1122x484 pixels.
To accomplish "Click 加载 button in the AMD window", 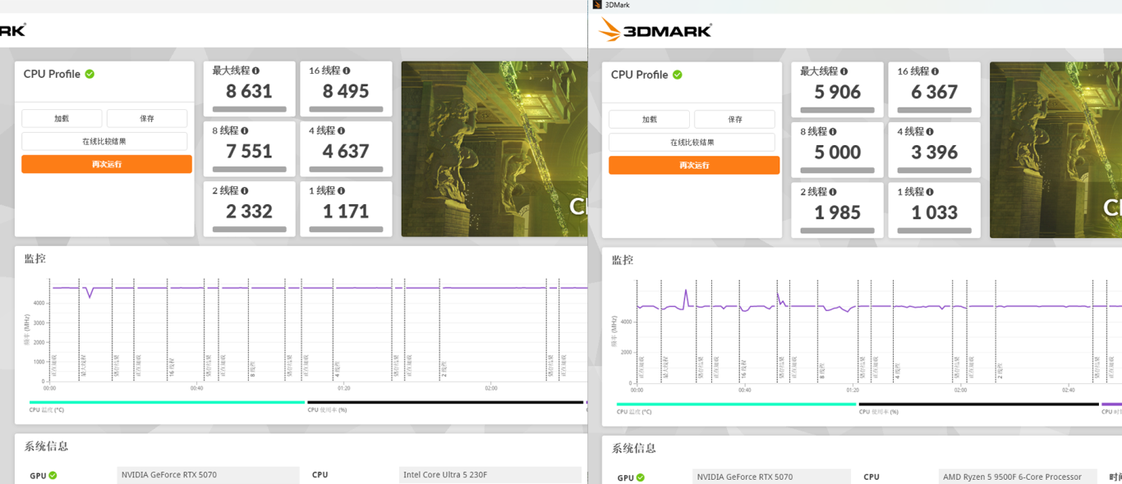I will coord(650,119).
